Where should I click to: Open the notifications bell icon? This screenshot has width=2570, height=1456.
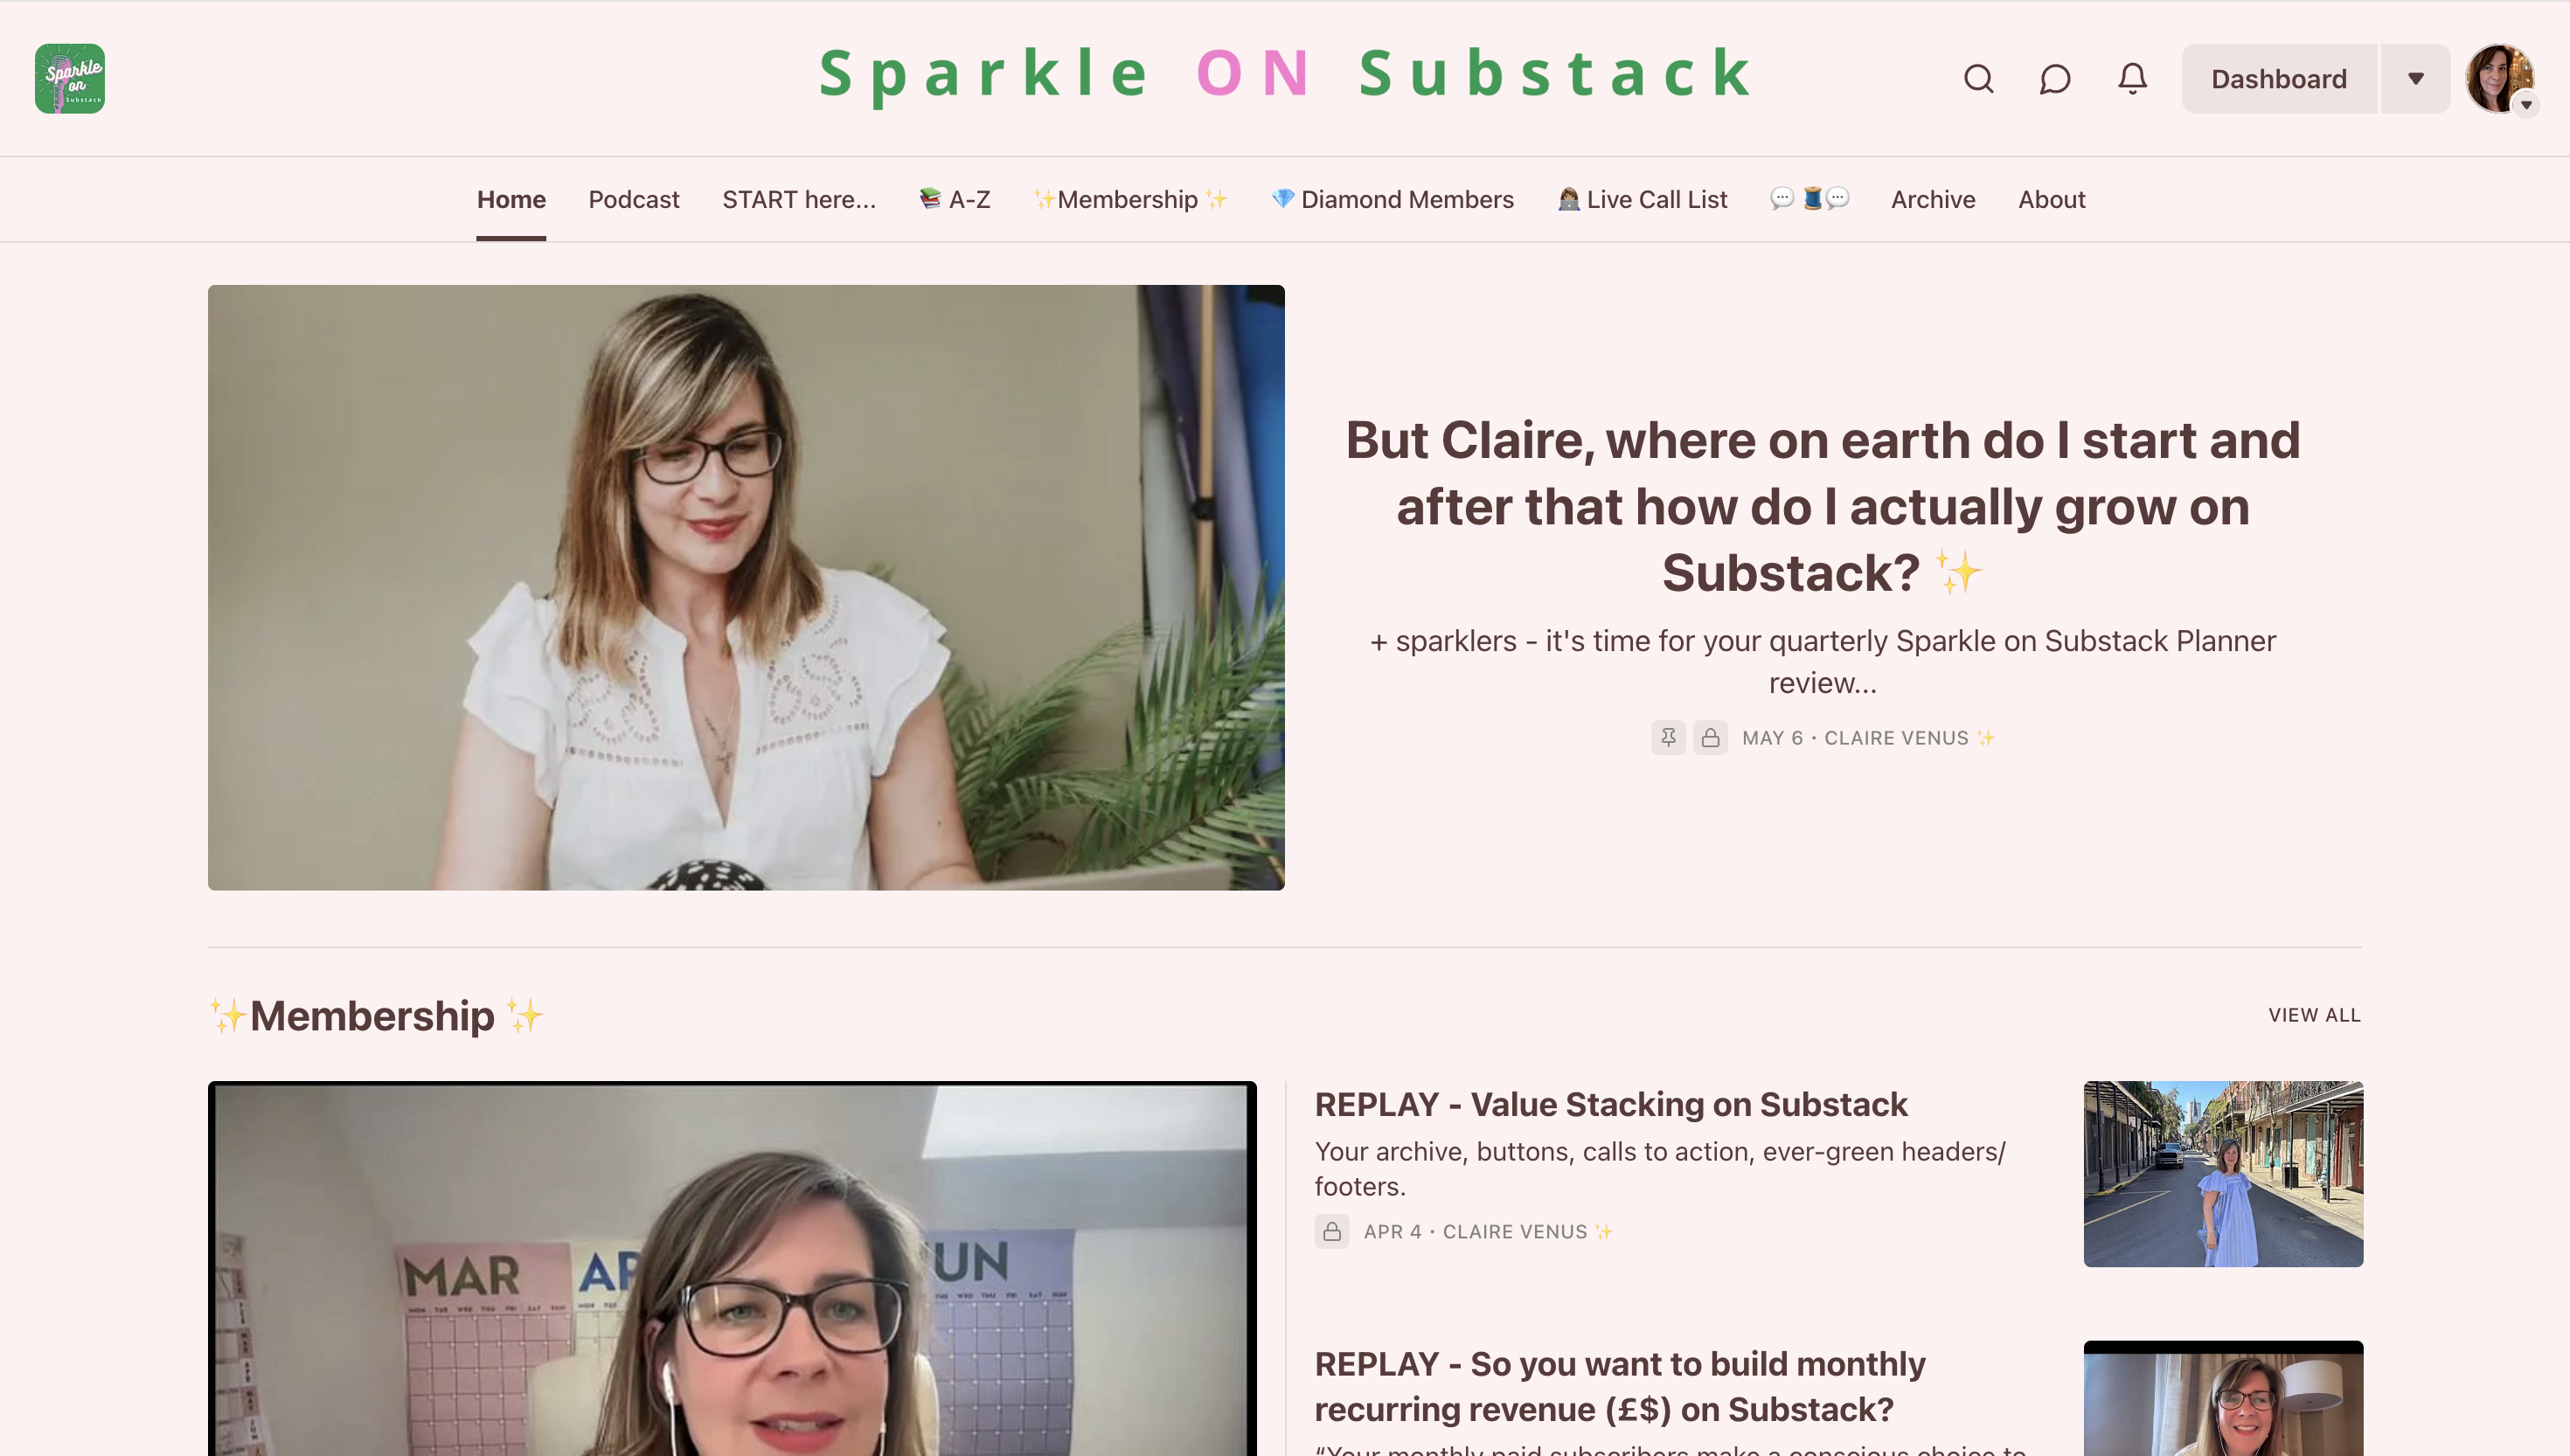click(2132, 78)
